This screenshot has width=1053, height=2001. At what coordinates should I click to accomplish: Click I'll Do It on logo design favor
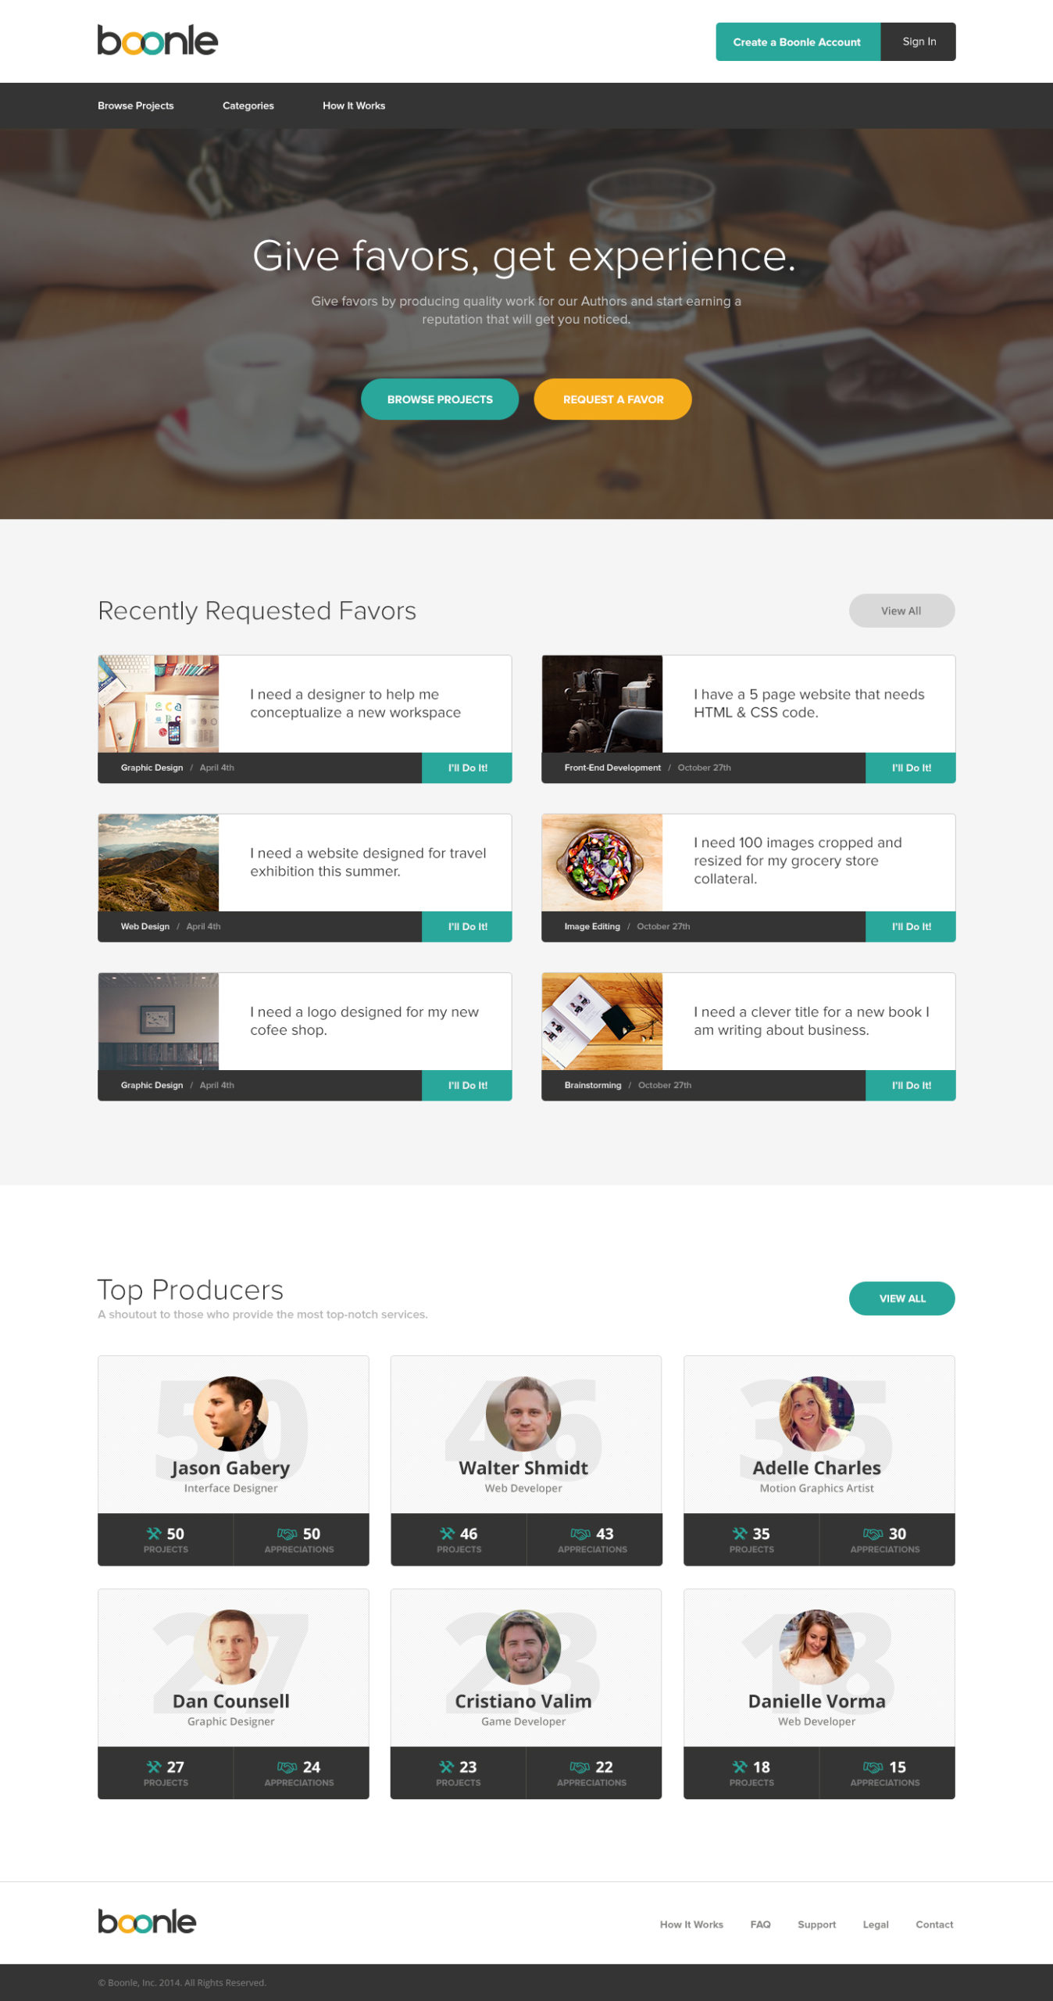coord(467,1085)
